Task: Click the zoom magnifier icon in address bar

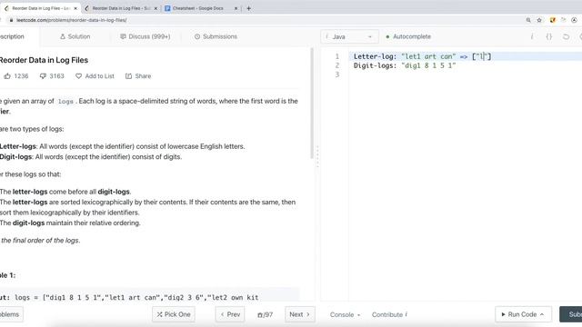Action: (x=528, y=20)
